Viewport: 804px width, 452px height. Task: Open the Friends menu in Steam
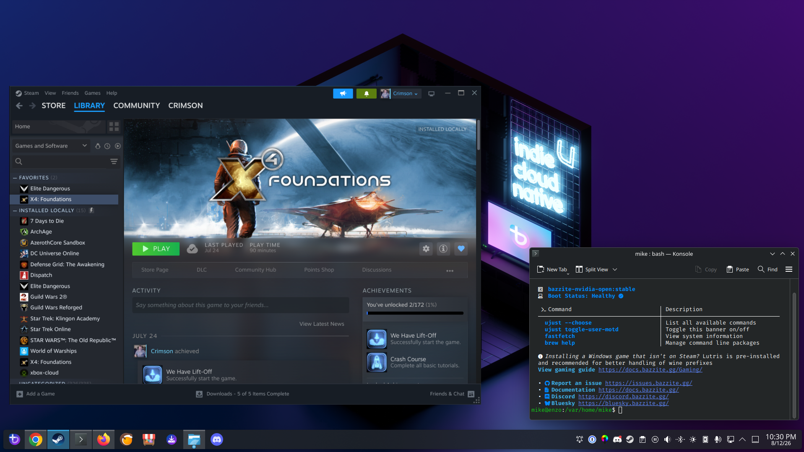tap(70, 93)
